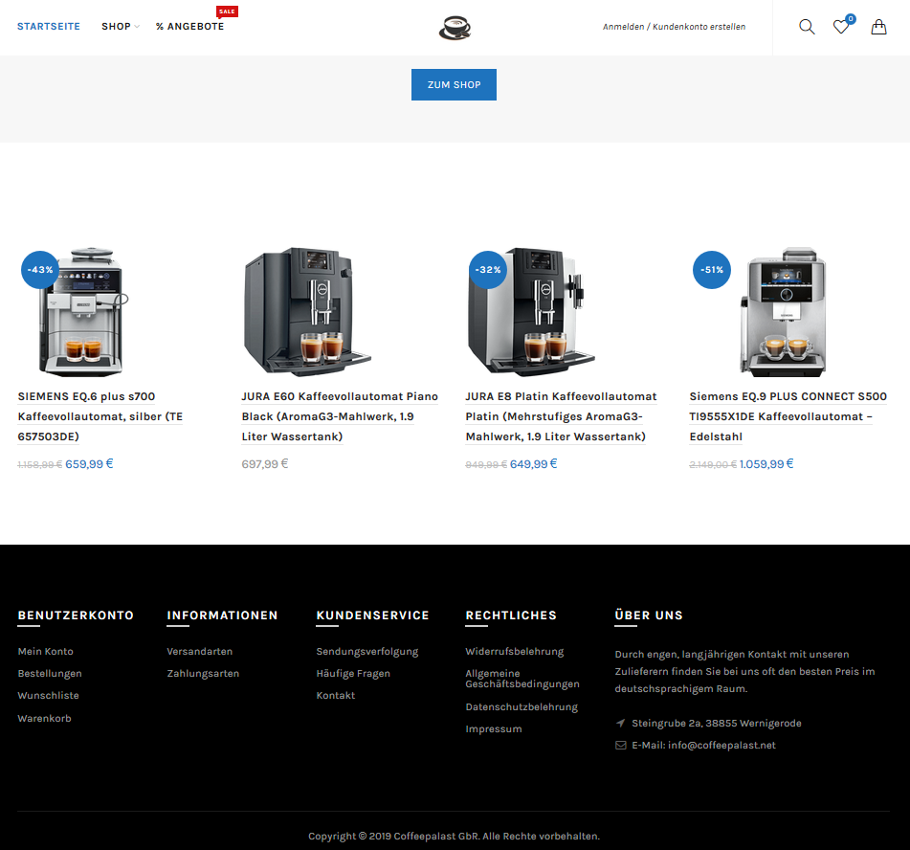Open Häufige Fragen footer link

[353, 674]
